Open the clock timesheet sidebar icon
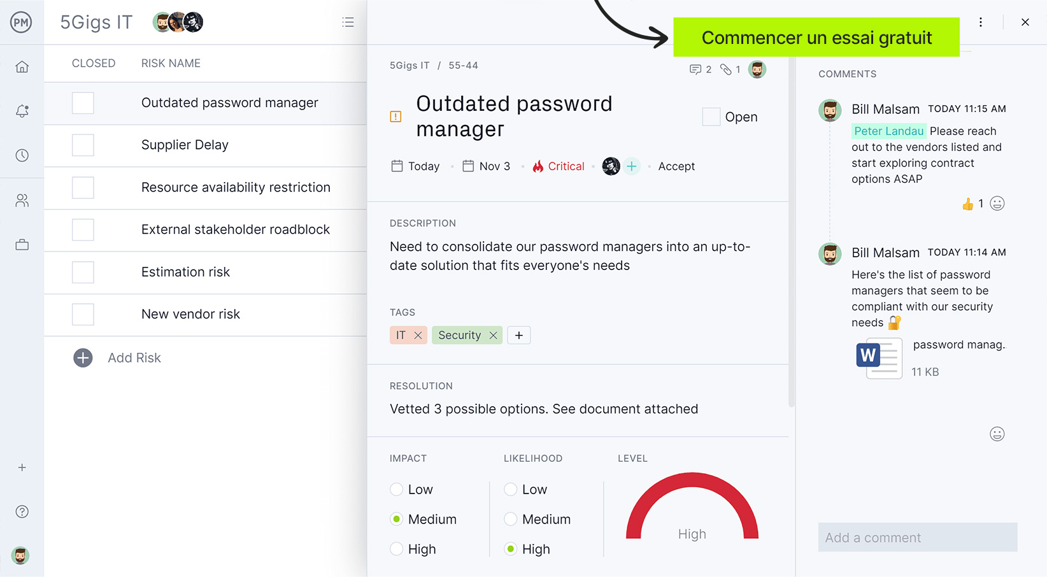1047x577 pixels. click(22, 155)
